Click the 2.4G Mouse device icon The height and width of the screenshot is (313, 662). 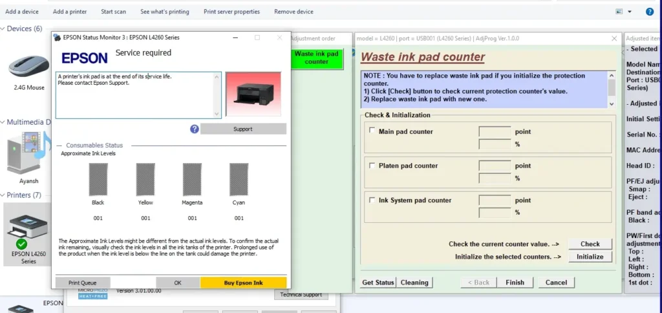pos(28,66)
